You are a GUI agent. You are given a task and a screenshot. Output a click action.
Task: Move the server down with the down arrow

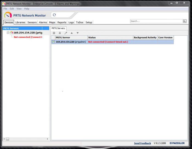pos(78,33)
